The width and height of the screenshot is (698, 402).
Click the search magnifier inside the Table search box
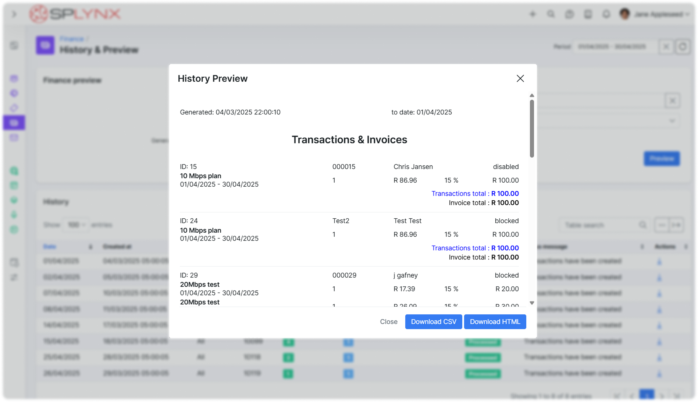[x=643, y=225]
